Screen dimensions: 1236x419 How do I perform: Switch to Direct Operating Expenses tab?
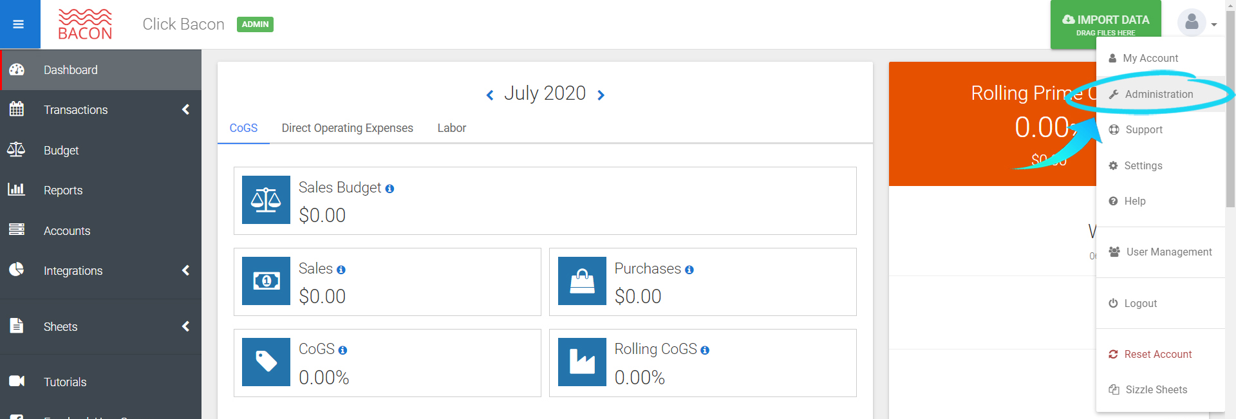348,128
